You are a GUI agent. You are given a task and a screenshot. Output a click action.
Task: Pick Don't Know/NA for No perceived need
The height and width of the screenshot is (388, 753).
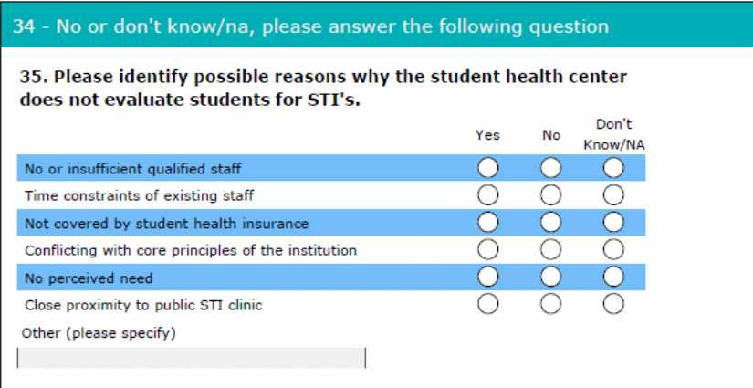(613, 277)
